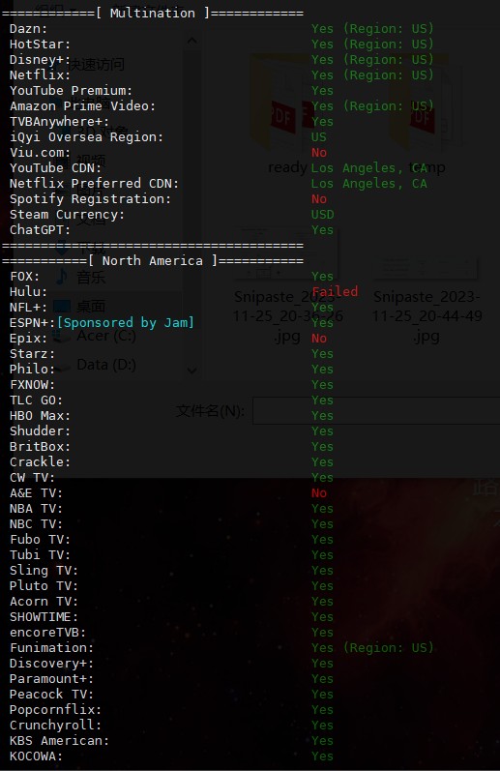
Task: Click the 'FOX:' label
Action: coord(24,277)
